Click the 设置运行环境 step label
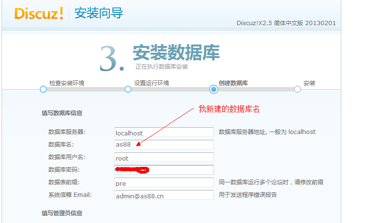Image resolution: width=381 pixels, height=223 pixels. (x=152, y=83)
